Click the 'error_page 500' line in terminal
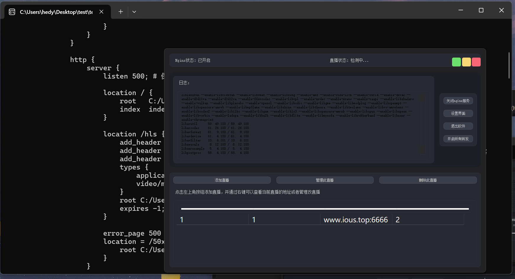The height and width of the screenshot is (279, 515). point(132,233)
